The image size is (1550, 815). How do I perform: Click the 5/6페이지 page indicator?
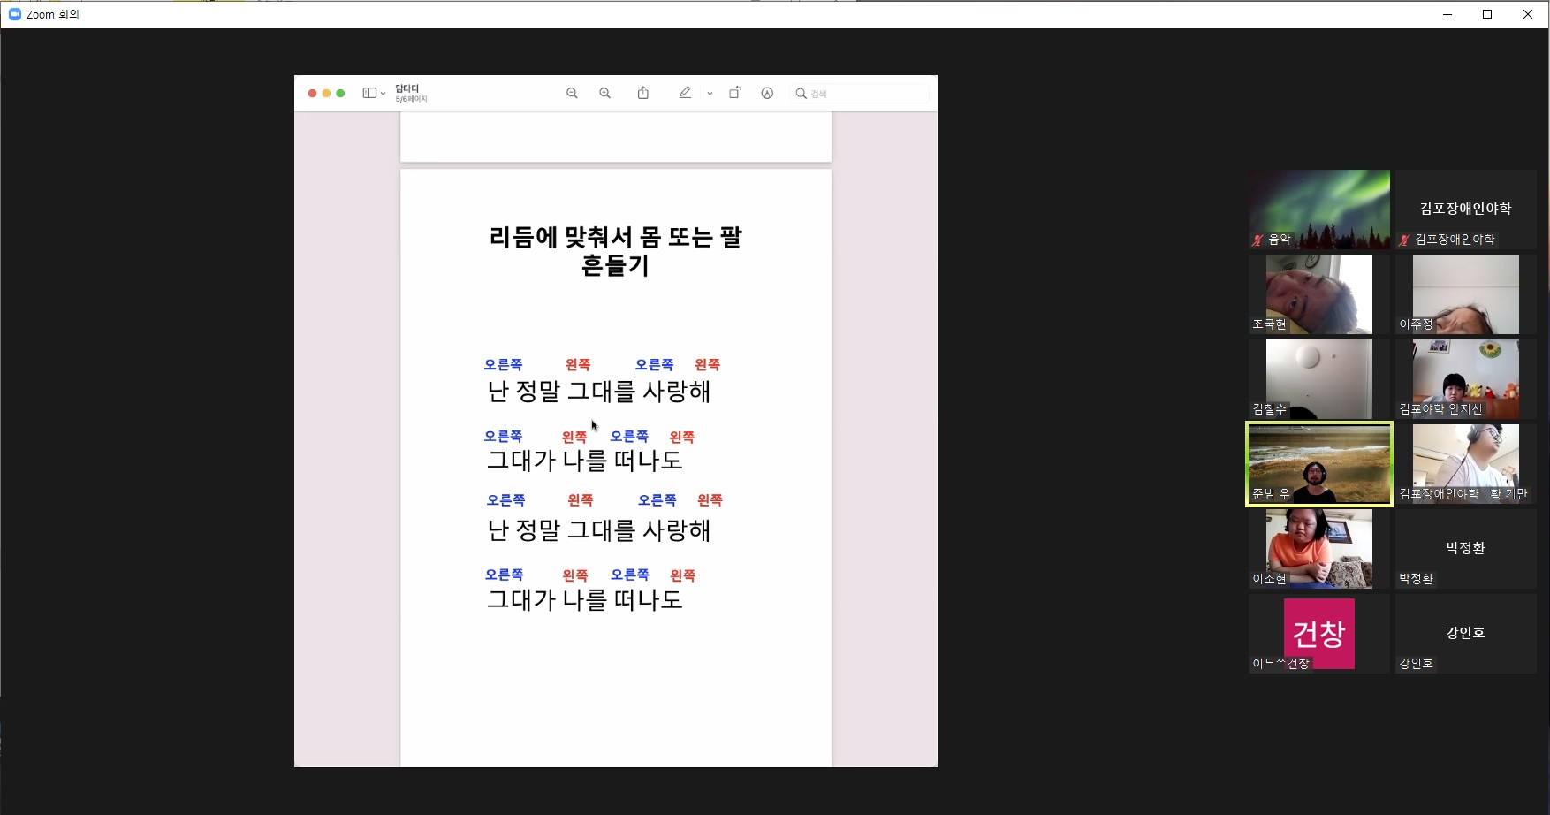click(x=411, y=99)
